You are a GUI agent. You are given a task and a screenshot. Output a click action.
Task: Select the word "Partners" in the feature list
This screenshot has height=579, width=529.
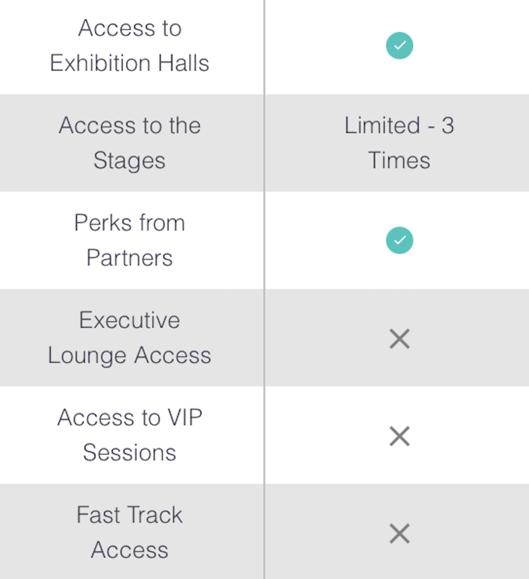[x=129, y=258]
